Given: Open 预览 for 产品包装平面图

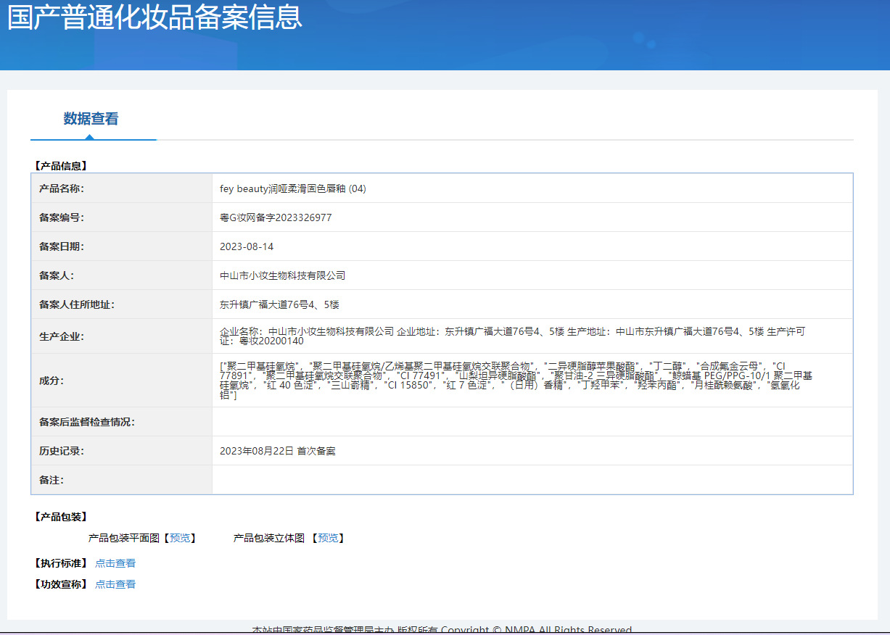Looking at the screenshot, I should [180, 538].
